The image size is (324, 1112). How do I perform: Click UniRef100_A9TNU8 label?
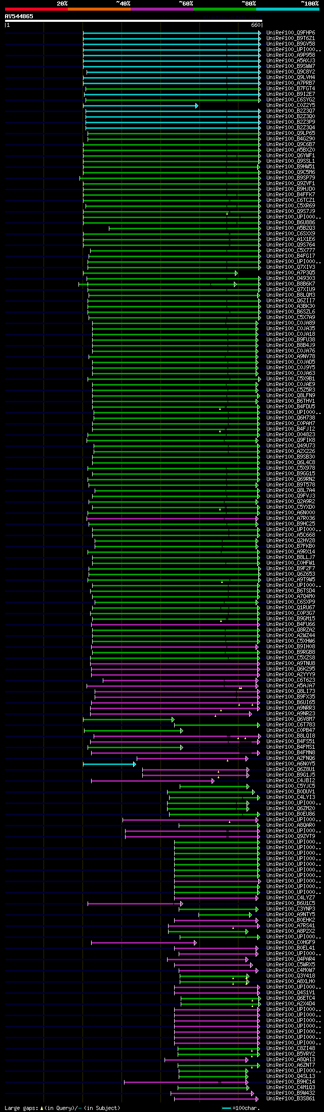click(x=291, y=664)
